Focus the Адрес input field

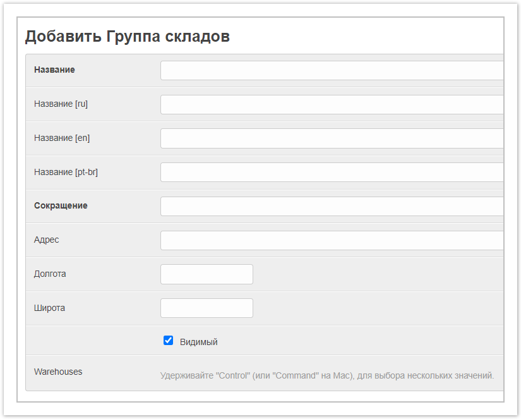tap(332, 241)
